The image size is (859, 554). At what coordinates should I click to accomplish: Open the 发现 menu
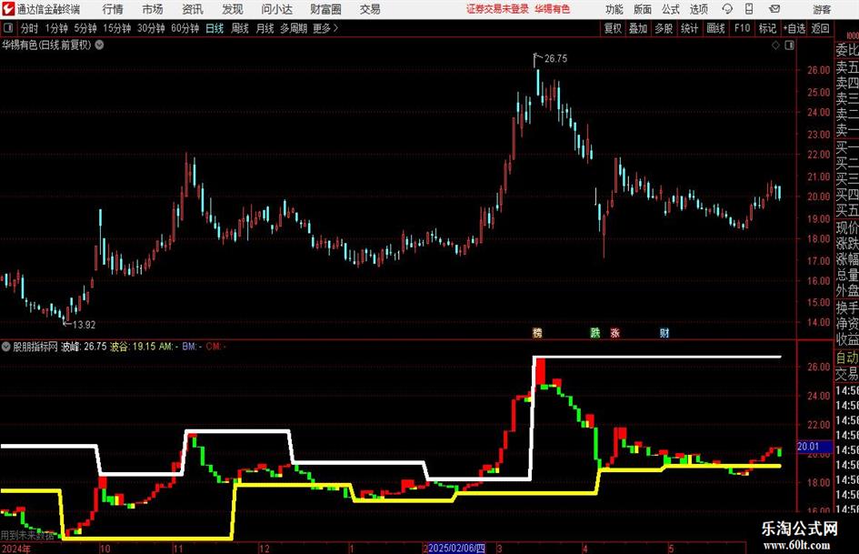pyautogui.click(x=233, y=9)
